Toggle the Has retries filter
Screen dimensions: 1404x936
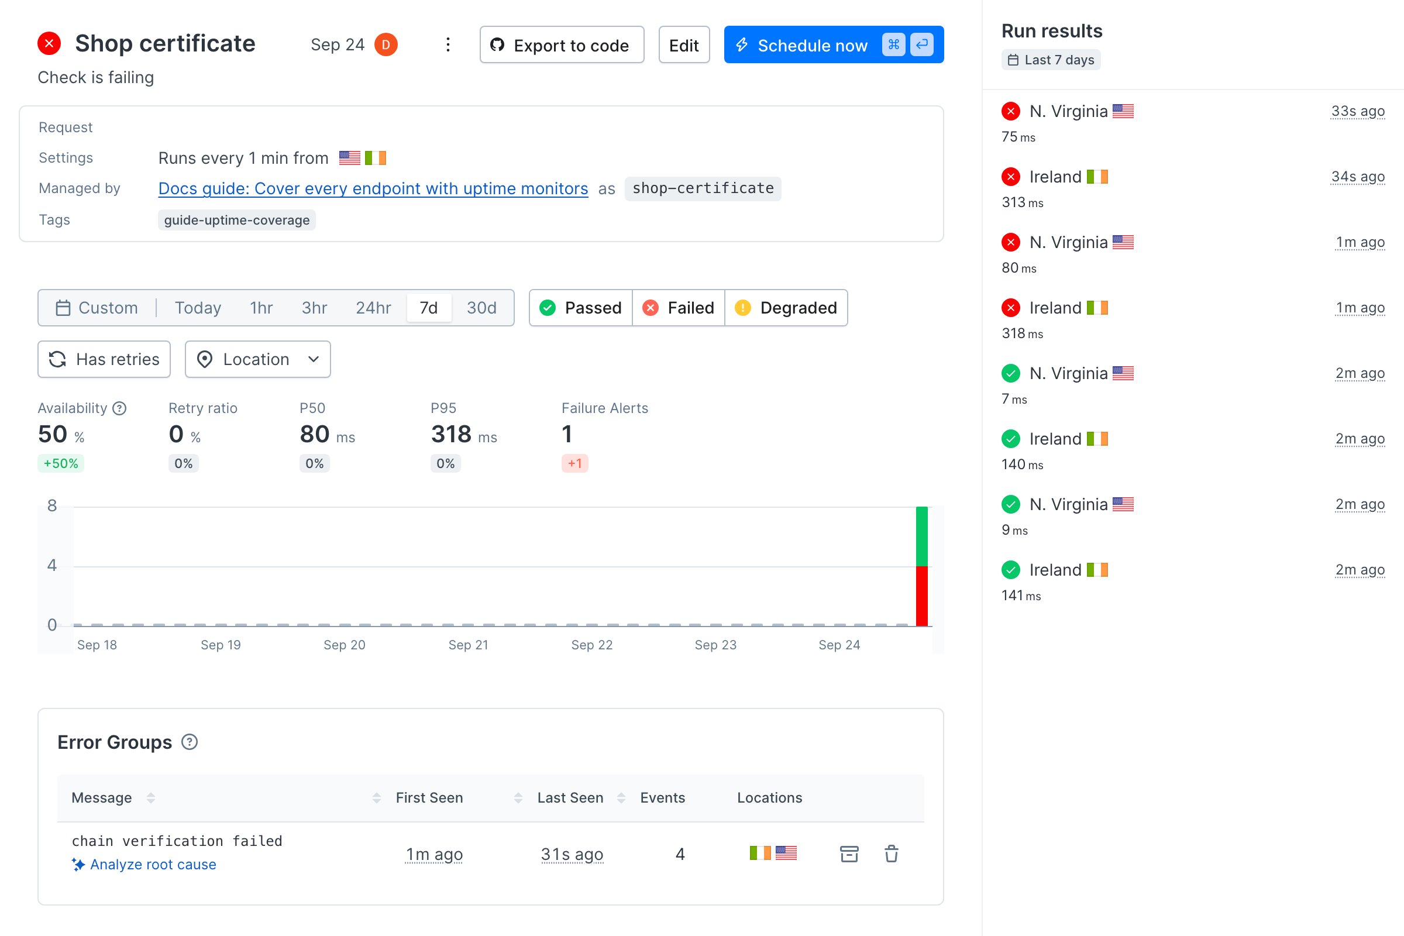[104, 359]
